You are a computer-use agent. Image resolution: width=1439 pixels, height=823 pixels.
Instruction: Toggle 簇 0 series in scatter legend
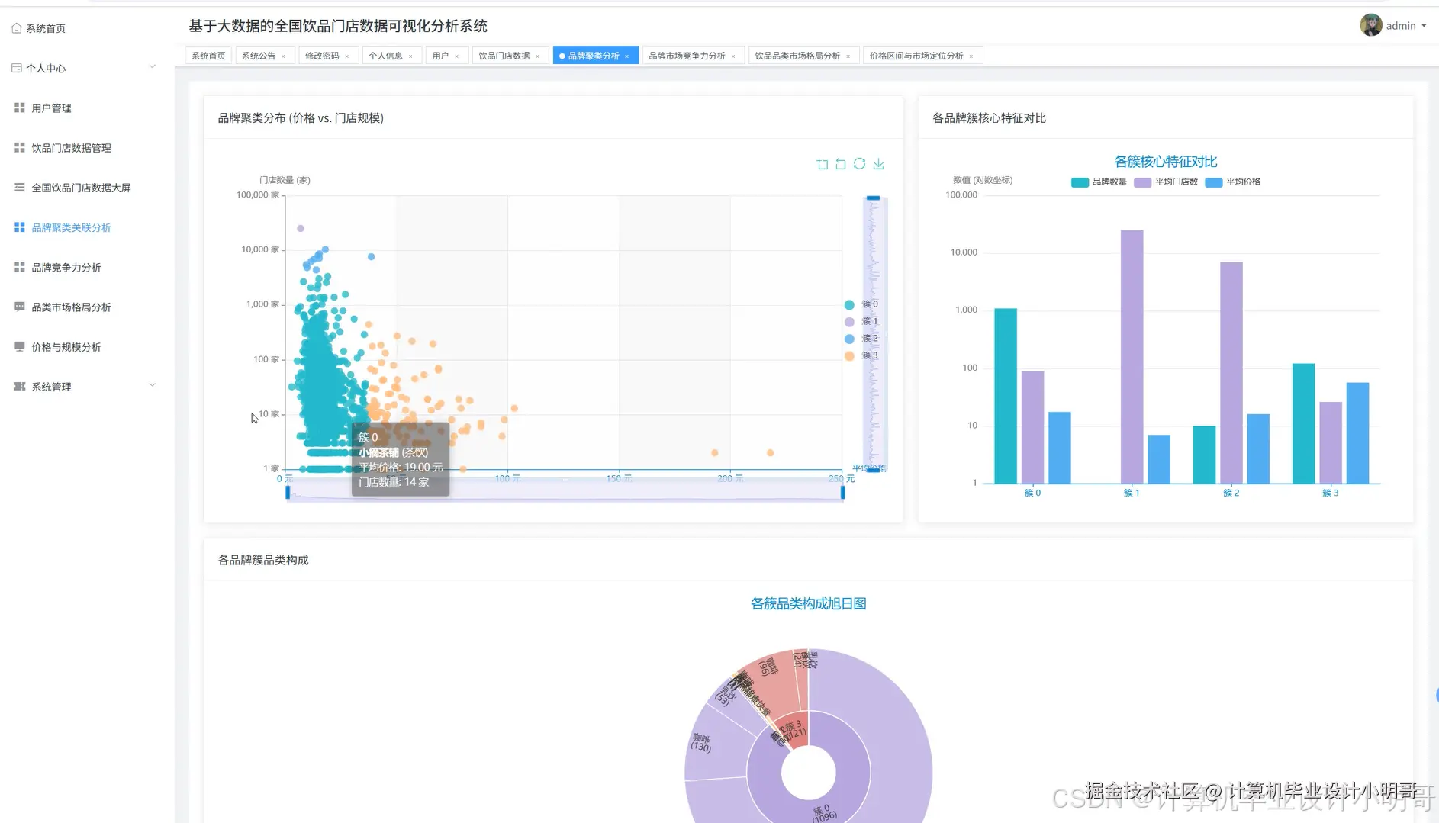point(861,304)
